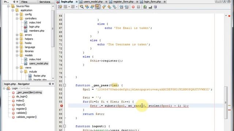Click Find Previous Occurrence arrow icon
The width and height of the screenshot is (234, 131).
[x=87, y=7]
